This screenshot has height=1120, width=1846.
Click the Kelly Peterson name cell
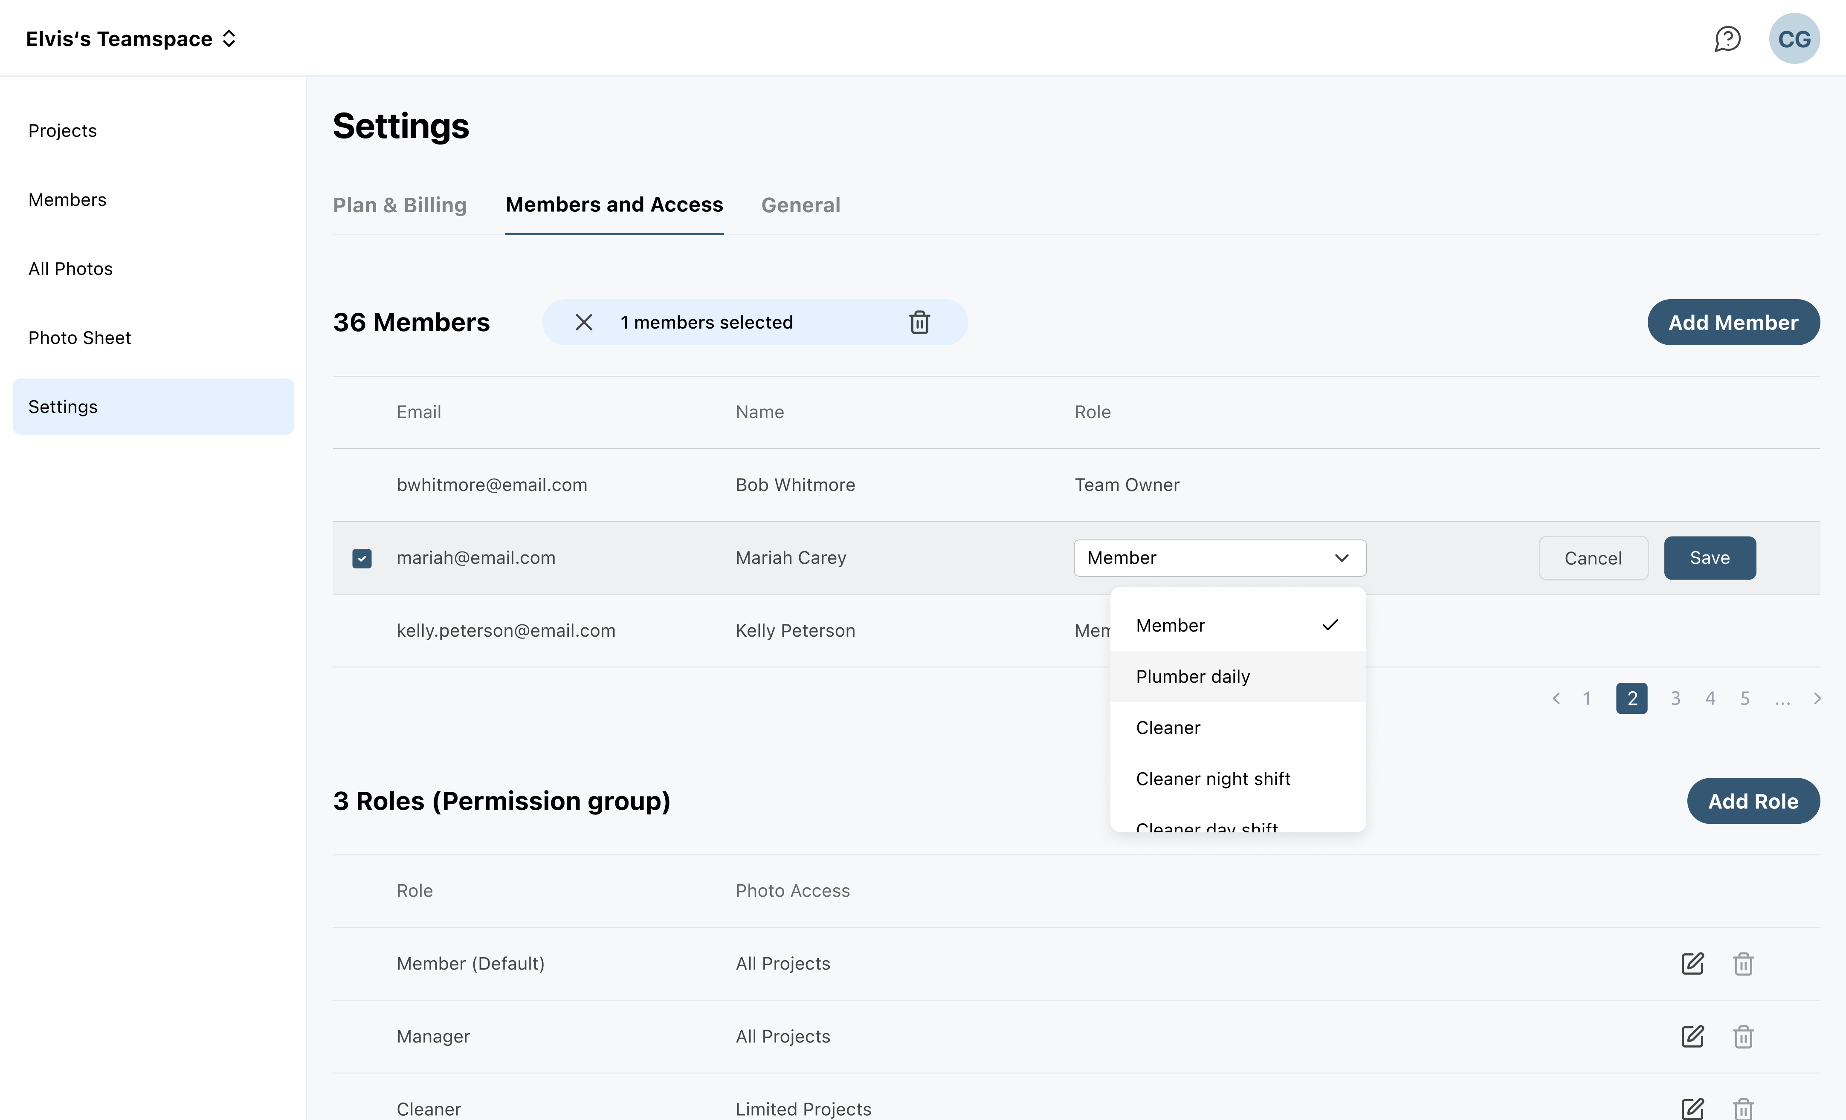795,630
